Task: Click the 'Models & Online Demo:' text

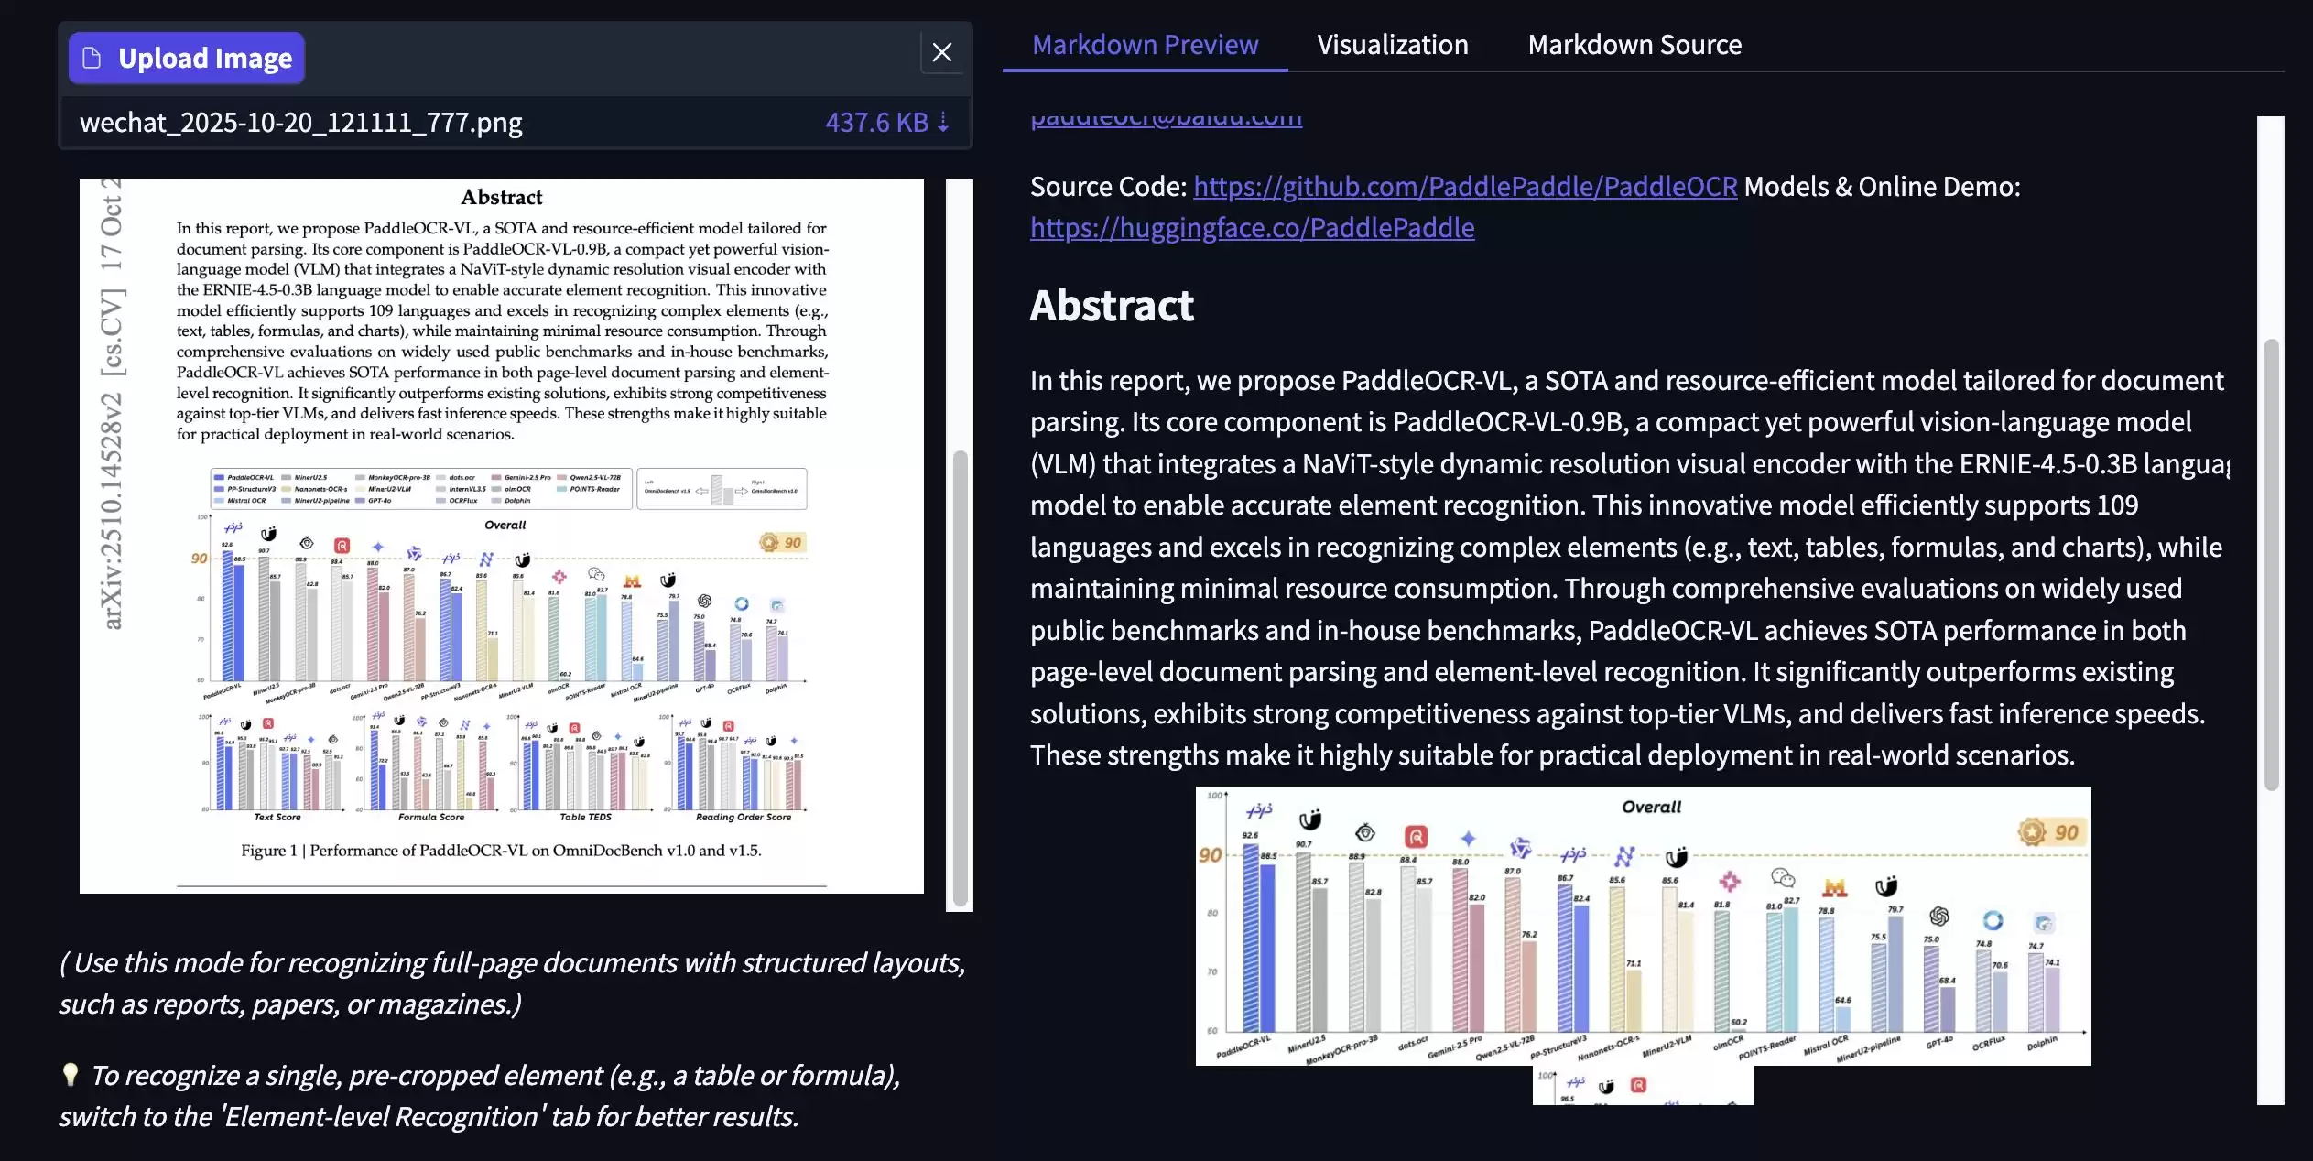Action: (x=1882, y=186)
